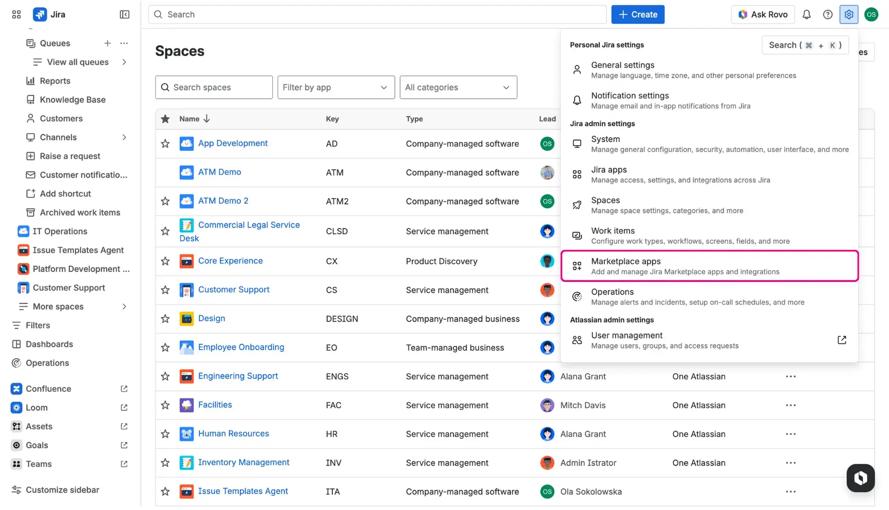The height and width of the screenshot is (510, 889).
Task: Star the Human Resources space
Action: click(165, 434)
